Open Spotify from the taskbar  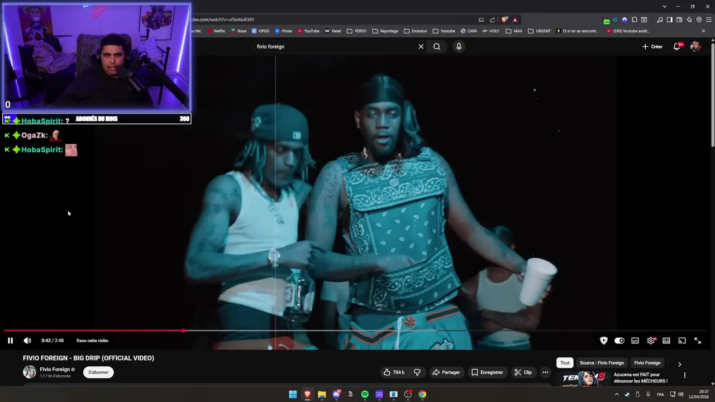click(x=365, y=395)
